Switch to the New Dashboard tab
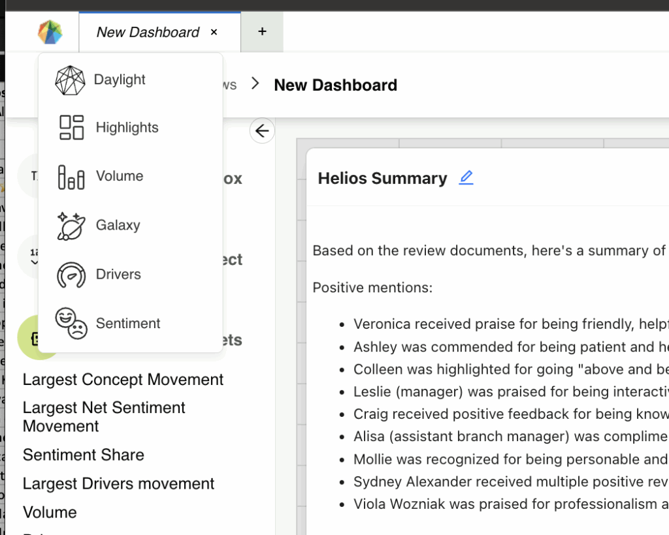The image size is (669, 535). tap(148, 32)
